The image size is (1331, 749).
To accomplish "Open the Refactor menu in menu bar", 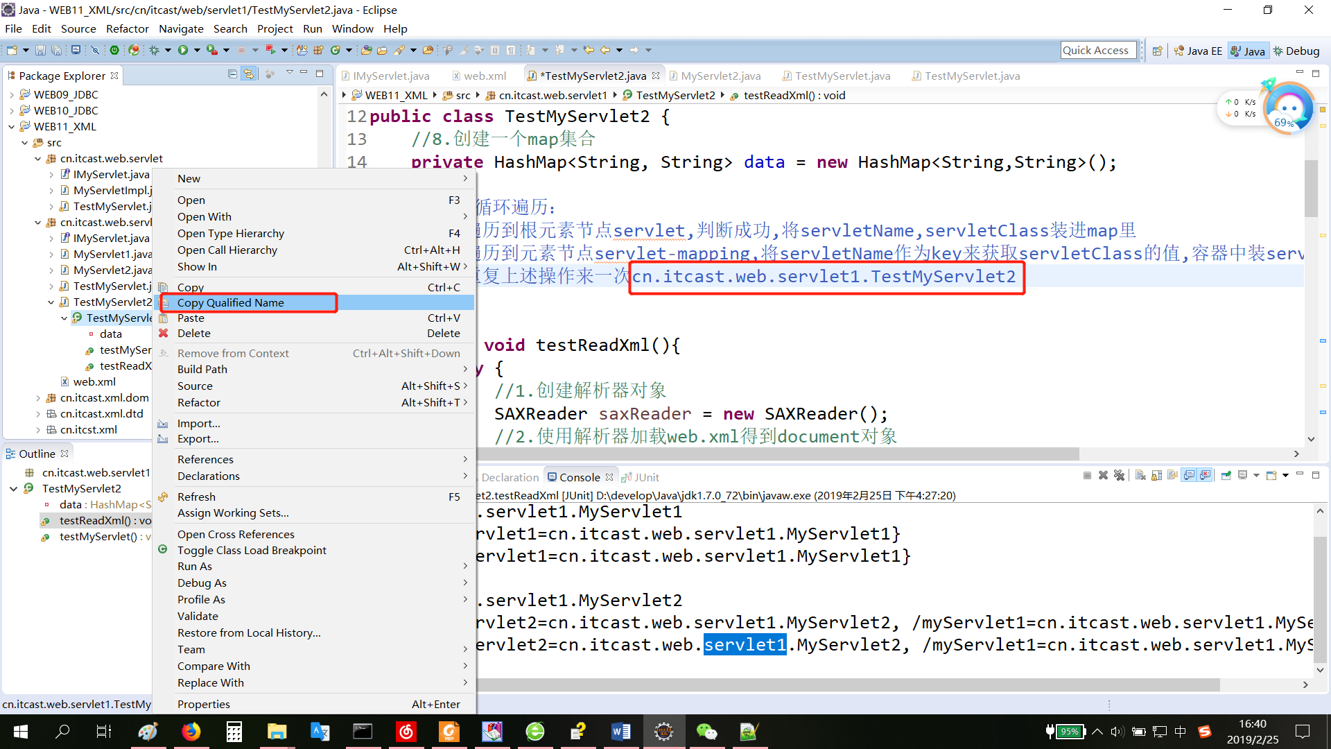I will pyautogui.click(x=127, y=28).
